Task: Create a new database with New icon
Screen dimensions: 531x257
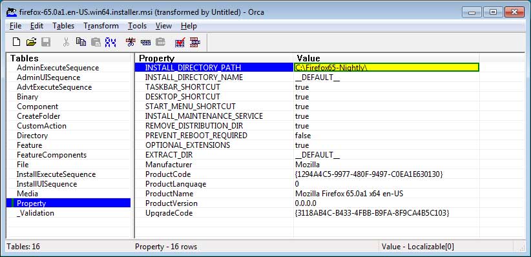Action: pyautogui.click(x=16, y=42)
